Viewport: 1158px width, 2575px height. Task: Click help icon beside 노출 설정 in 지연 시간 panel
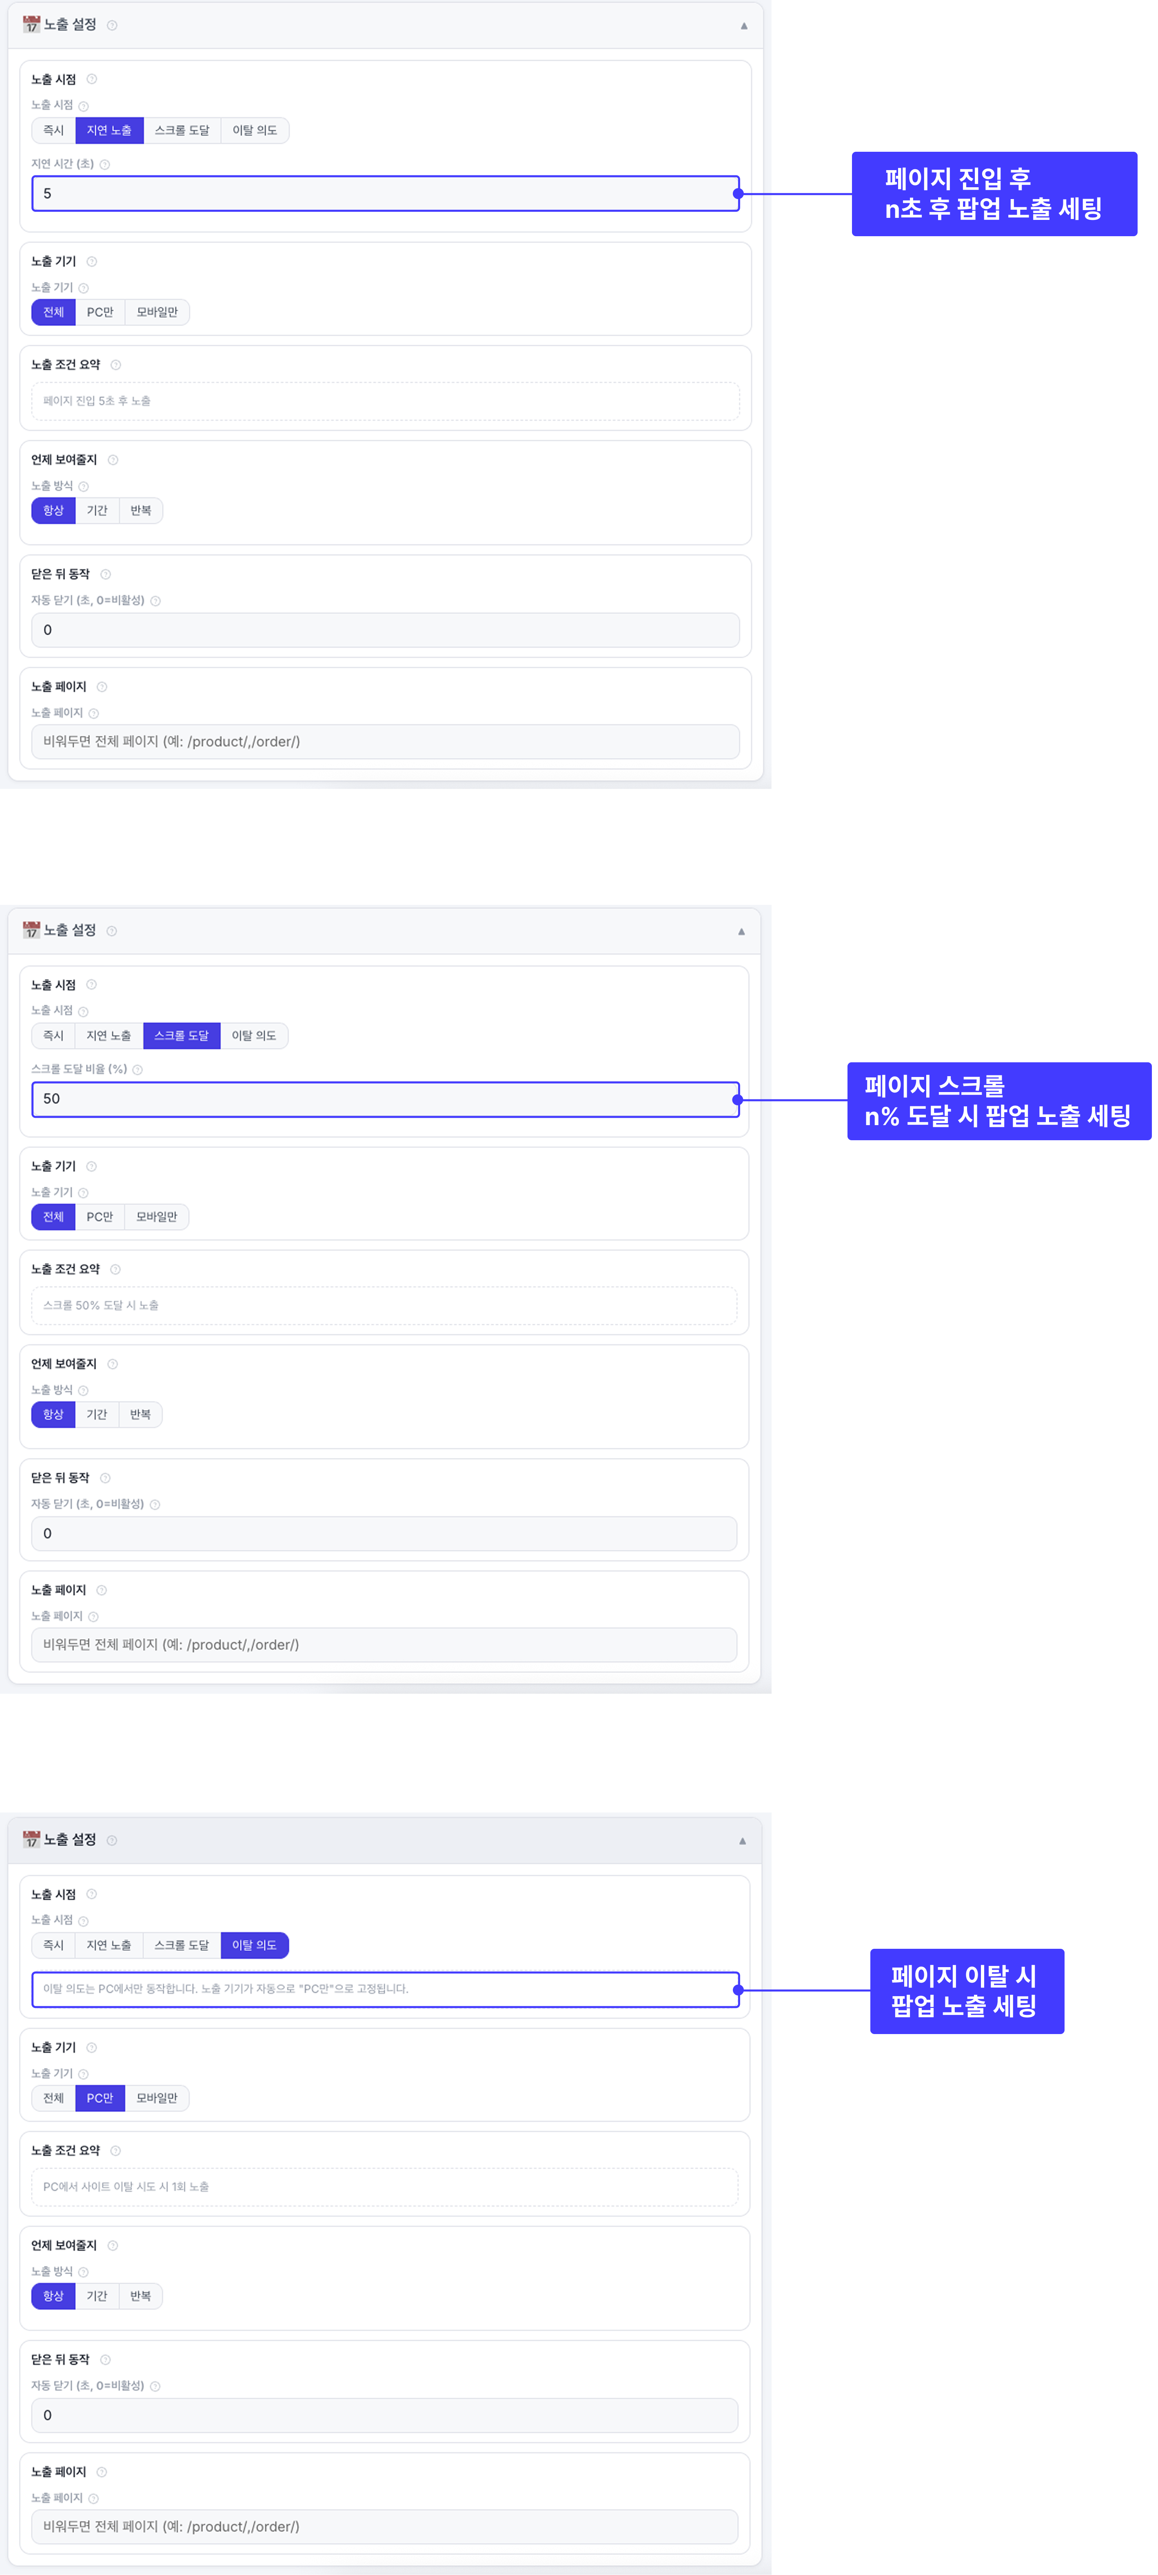112,26
